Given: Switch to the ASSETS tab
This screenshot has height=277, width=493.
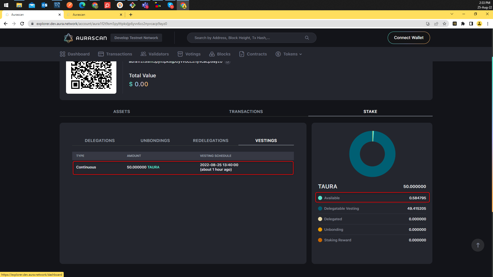Looking at the screenshot, I should pyautogui.click(x=121, y=111).
